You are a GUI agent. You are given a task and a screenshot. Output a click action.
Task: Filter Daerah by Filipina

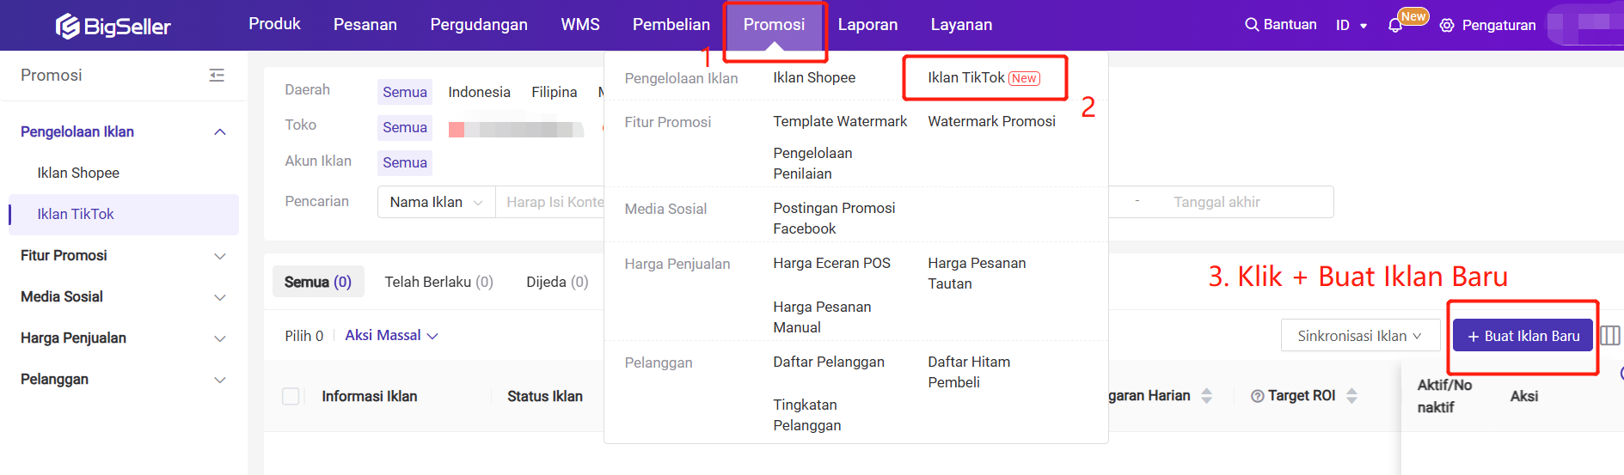tap(554, 92)
